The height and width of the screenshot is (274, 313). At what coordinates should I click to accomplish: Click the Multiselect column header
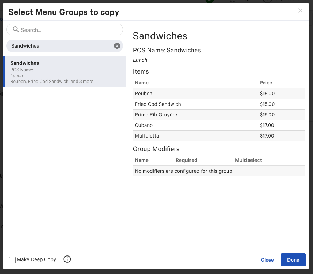click(x=248, y=160)
